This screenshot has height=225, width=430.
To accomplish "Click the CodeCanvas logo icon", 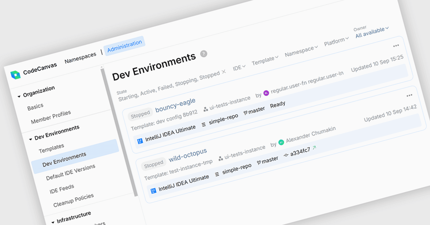I will pyautogui.click(x=15, y=74).
